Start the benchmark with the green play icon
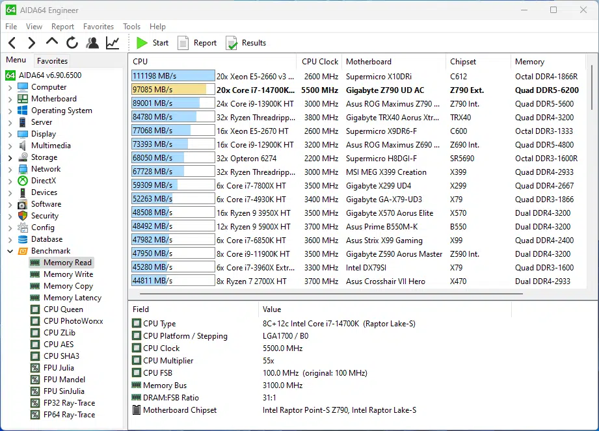 tap(142, 43)
